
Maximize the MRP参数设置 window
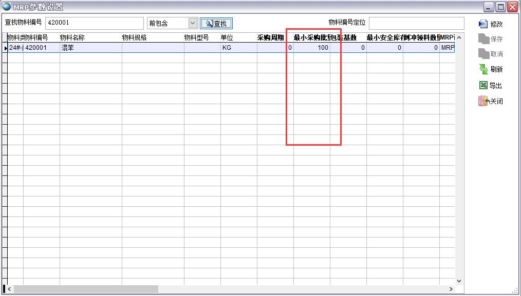pyautogui.click(x=500, y=7)
